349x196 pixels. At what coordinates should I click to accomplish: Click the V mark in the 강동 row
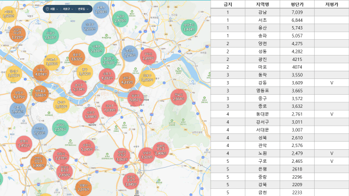[332, 83]
